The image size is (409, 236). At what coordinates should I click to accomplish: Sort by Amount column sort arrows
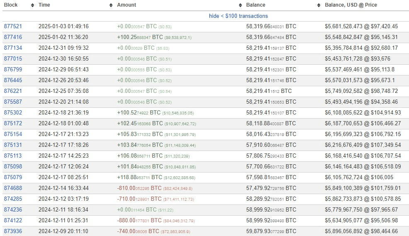click(240, 5)
